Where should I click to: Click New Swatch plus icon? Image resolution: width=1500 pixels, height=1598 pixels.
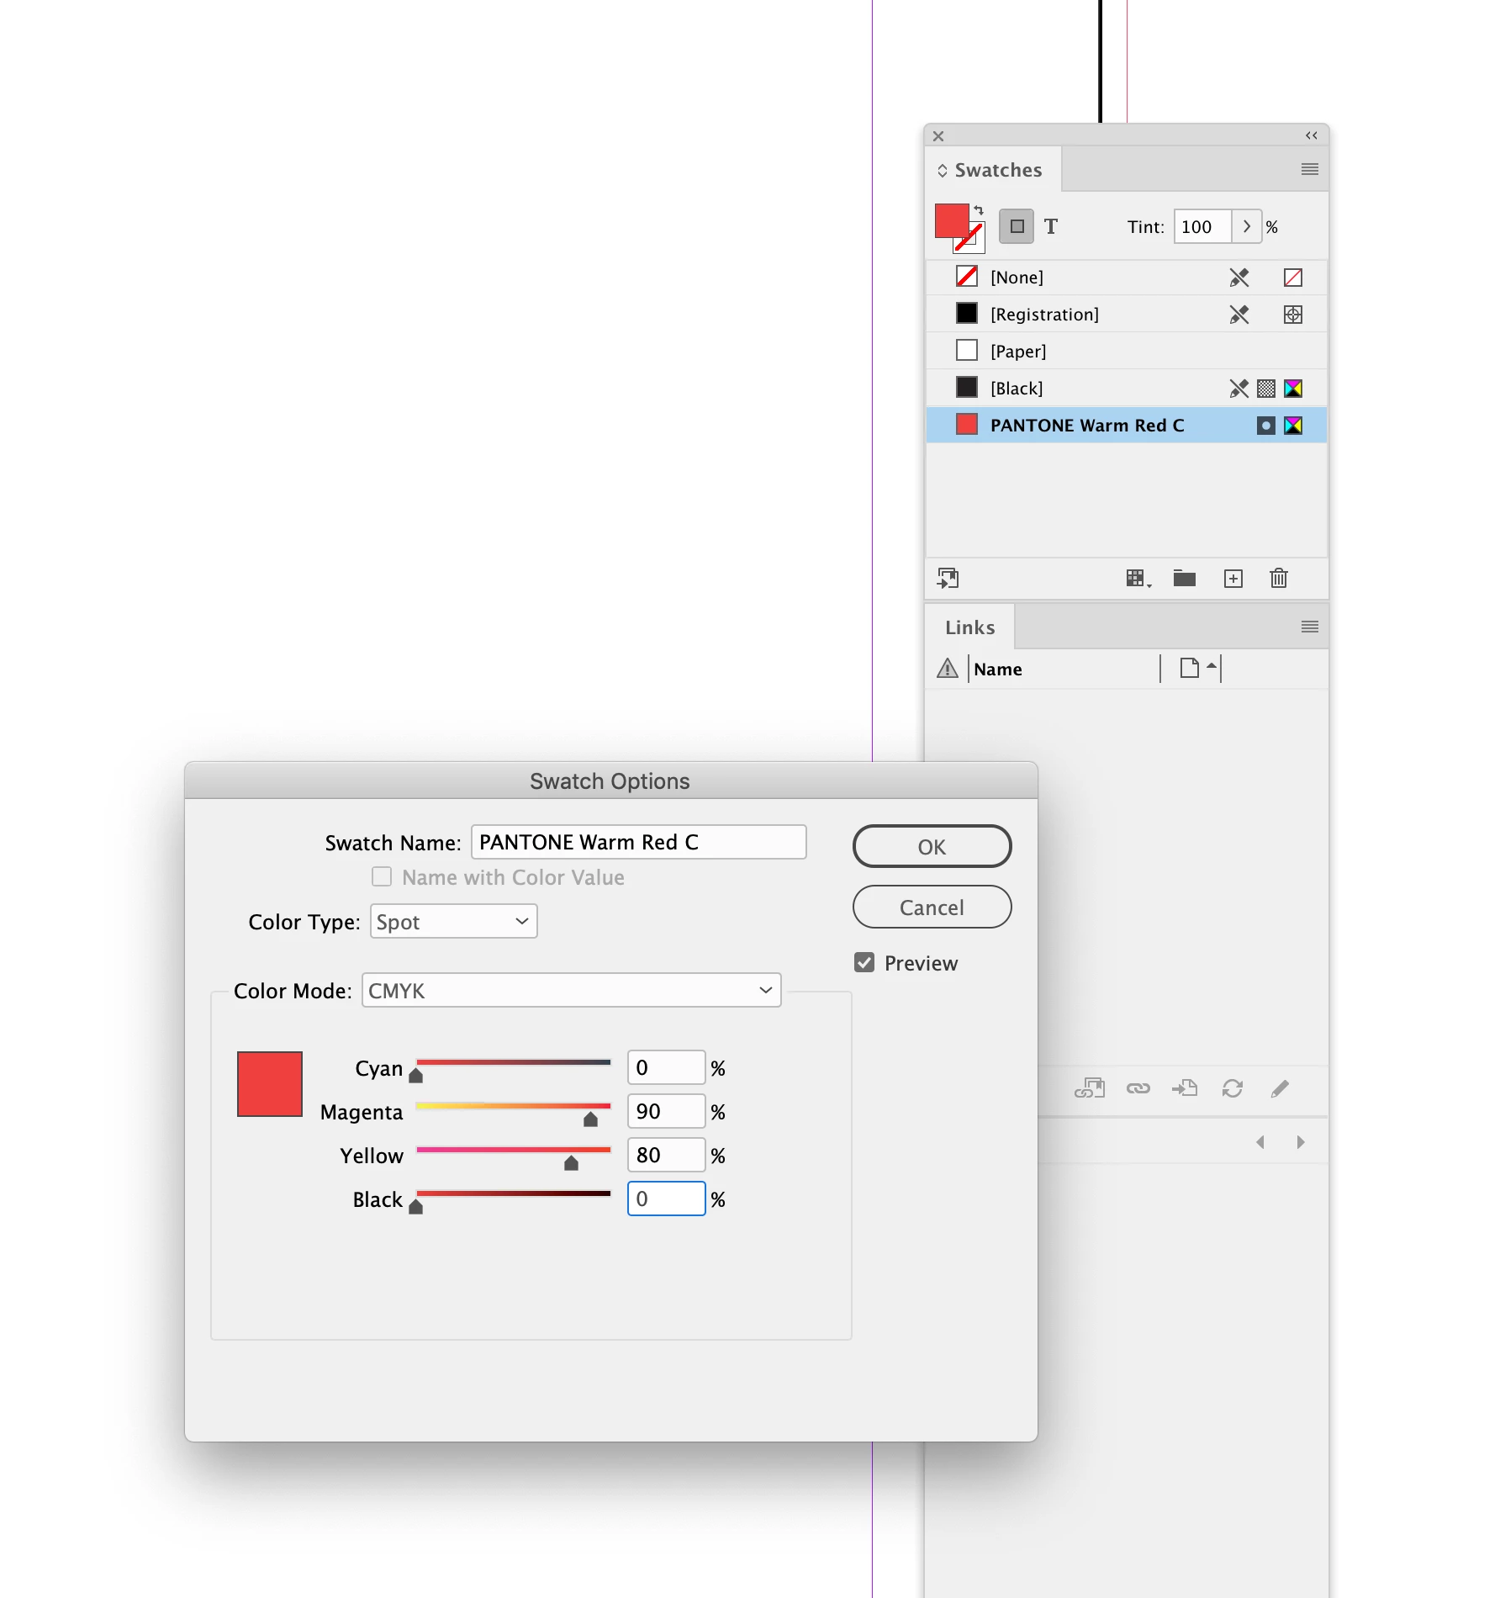click(1233, 578)
